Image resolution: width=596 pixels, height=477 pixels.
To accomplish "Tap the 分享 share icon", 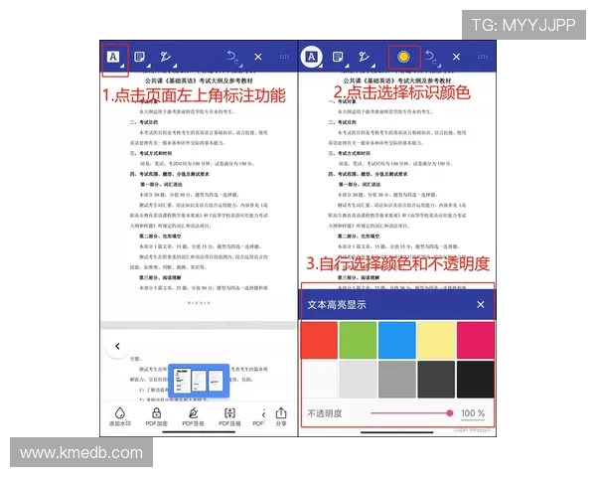I will click(281, 412).
